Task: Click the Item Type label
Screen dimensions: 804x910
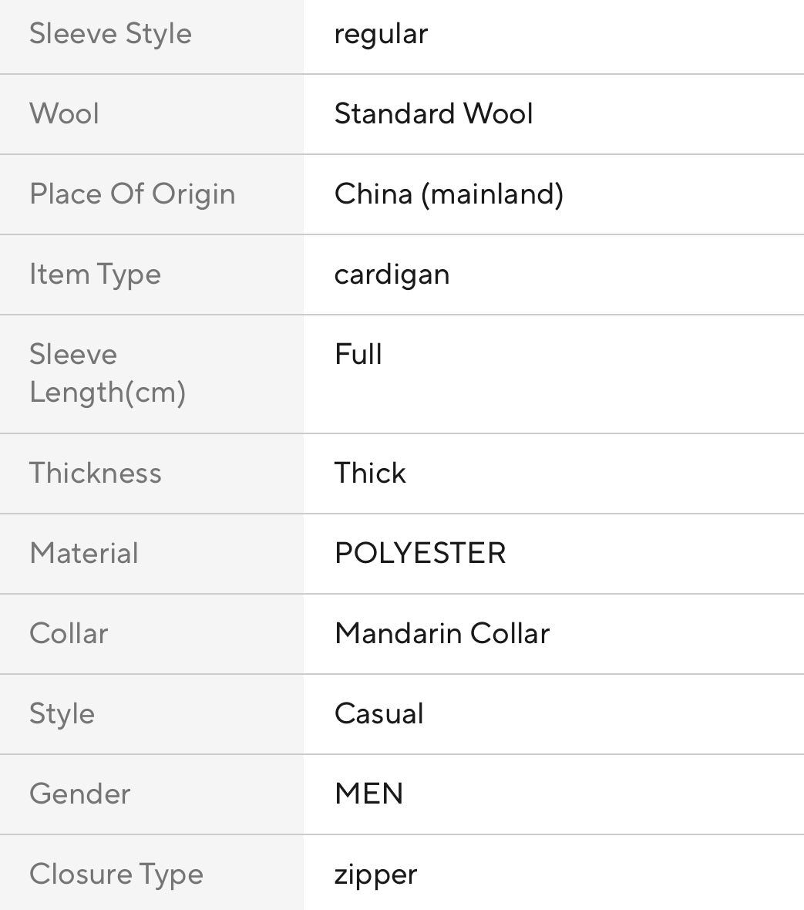Action: (95, 275)
